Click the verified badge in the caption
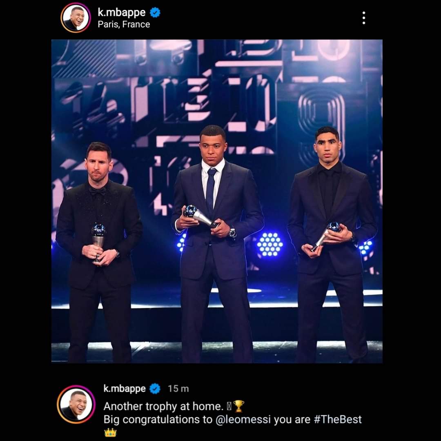 155,389
